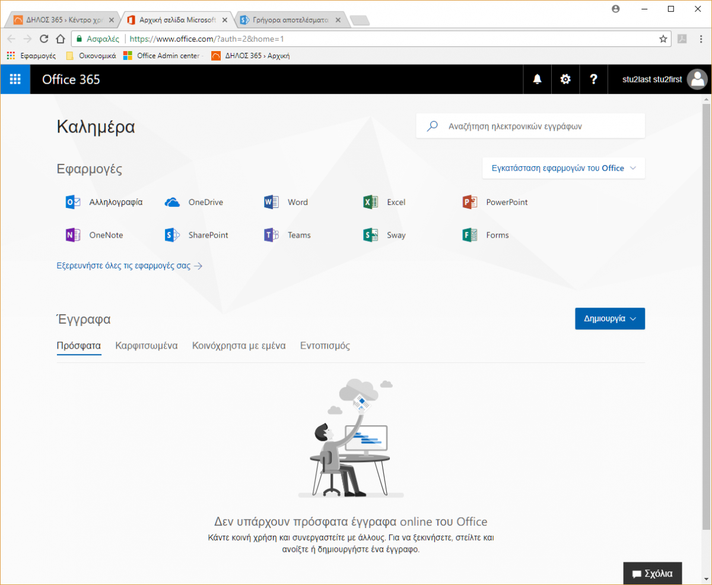Switch to the Καρφιτσωμένα tab
This screenshot has height=585, width=712.
pyautogui.click(x=147, y=346)
